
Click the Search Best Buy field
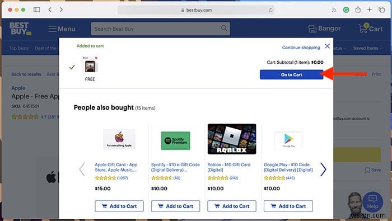[x=160, y=29]
